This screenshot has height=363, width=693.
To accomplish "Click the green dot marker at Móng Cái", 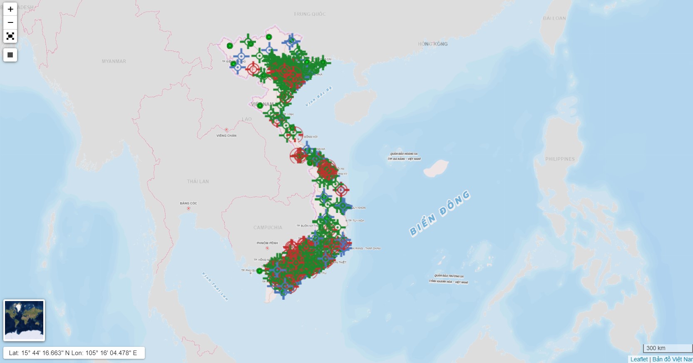I will click(x=323, y=62).
